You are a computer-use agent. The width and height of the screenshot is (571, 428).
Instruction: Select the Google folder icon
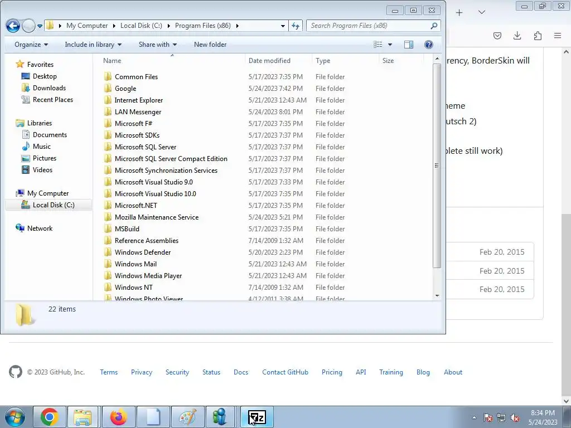[x=108, y=88]
